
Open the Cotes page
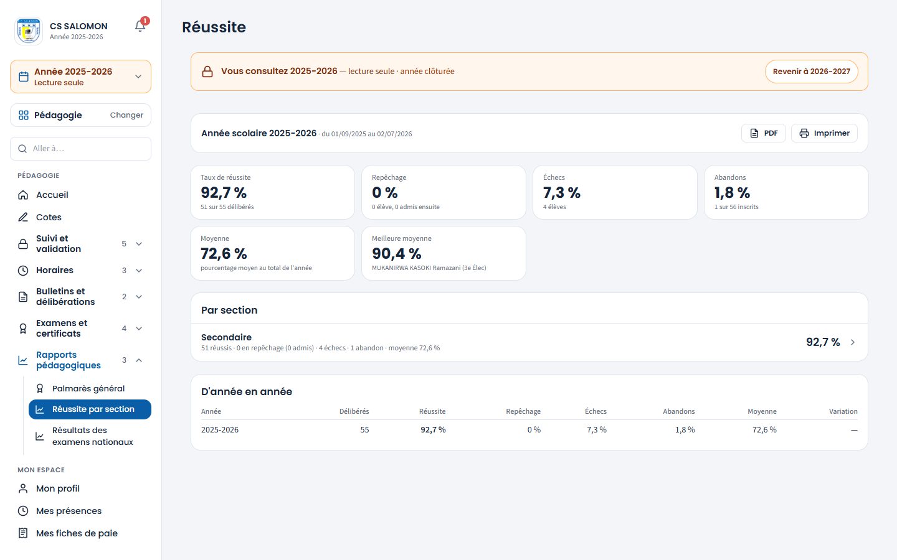(80, 217)
